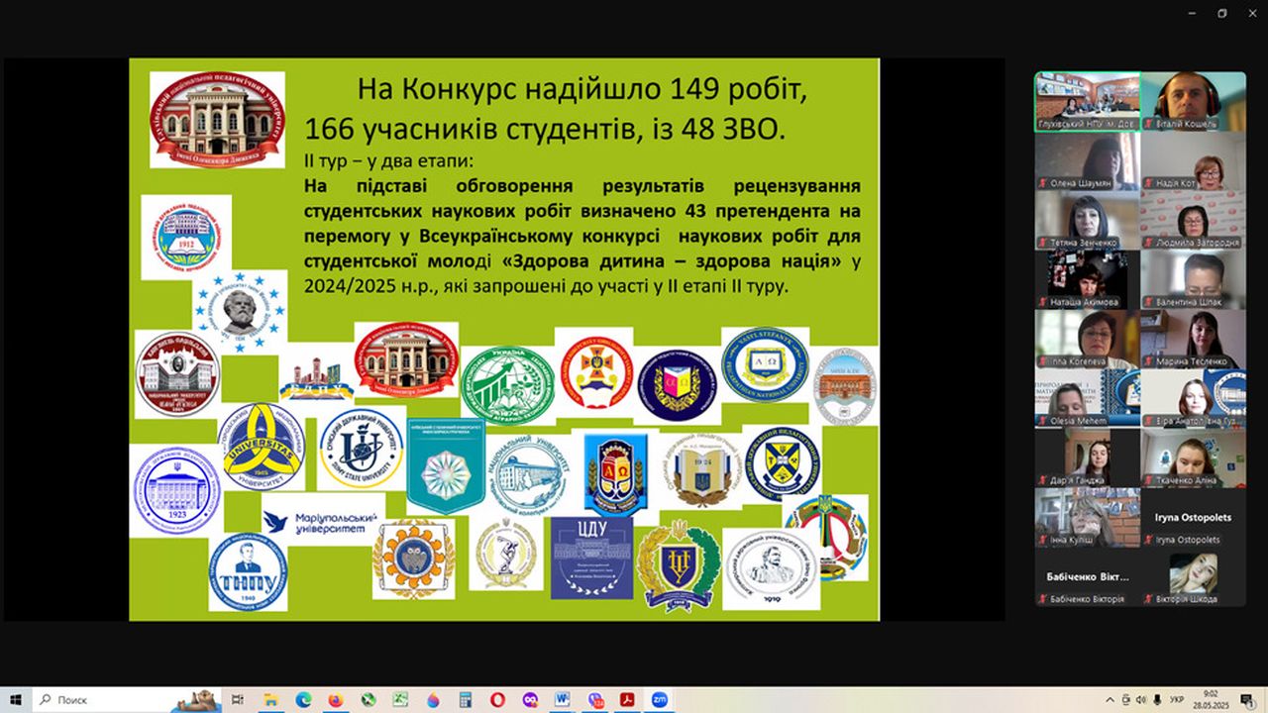Select Валентина Шпак's video tile
The width and height of the screenshot is (1268, 713).
point(1194,280)
